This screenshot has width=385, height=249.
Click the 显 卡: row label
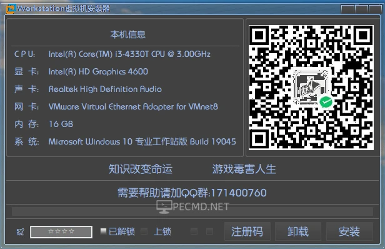pyautogui.click(x=26, y=71)
